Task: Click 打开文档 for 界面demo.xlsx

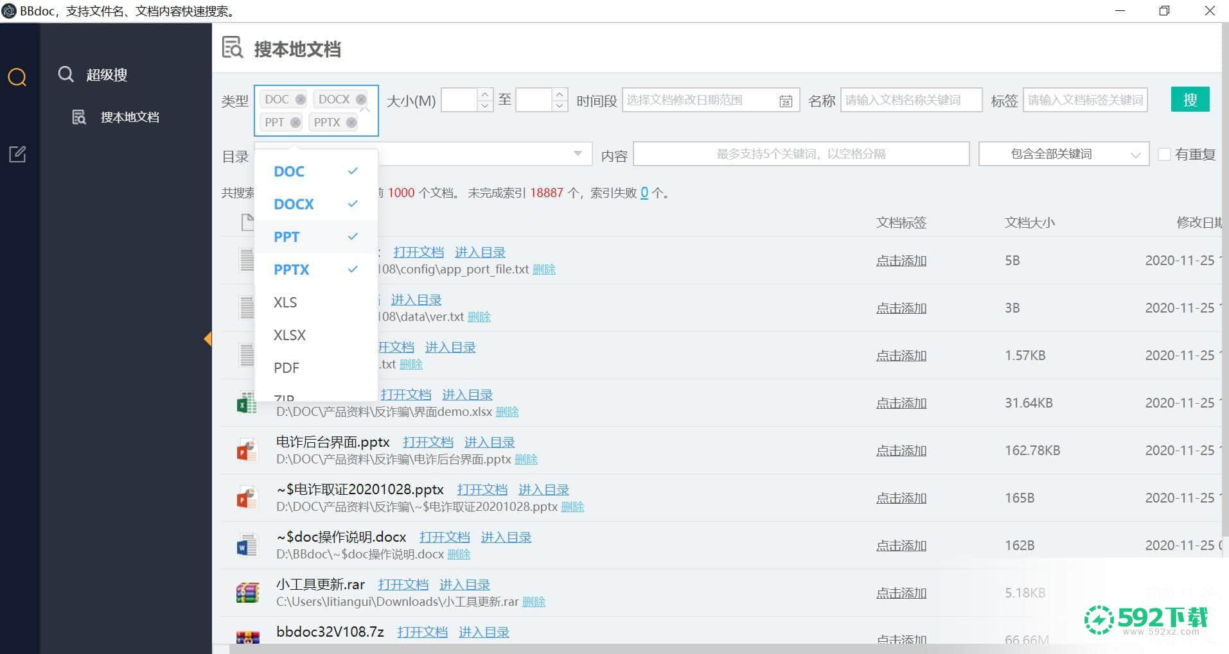Action: point(406,395)
